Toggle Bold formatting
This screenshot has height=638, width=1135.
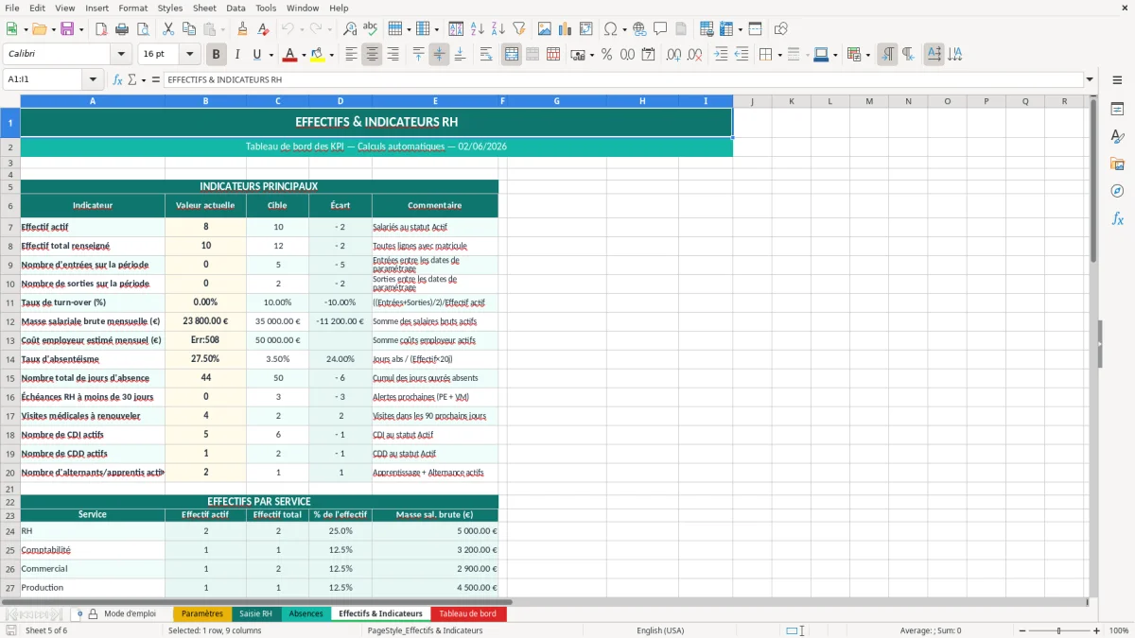216,55
